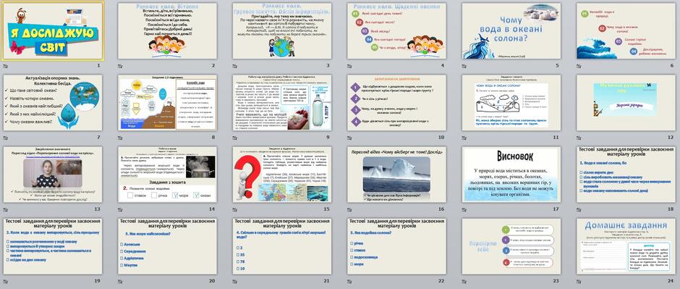The height and width of the screenshot is (289, 680).
Task: Select test slide 19 about evaporating ocean water
Action: [53, 246]
